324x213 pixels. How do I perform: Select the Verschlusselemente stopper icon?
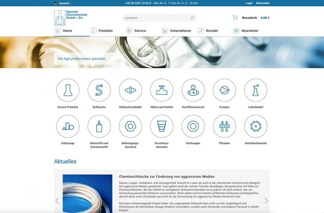[x=162, y=126]
